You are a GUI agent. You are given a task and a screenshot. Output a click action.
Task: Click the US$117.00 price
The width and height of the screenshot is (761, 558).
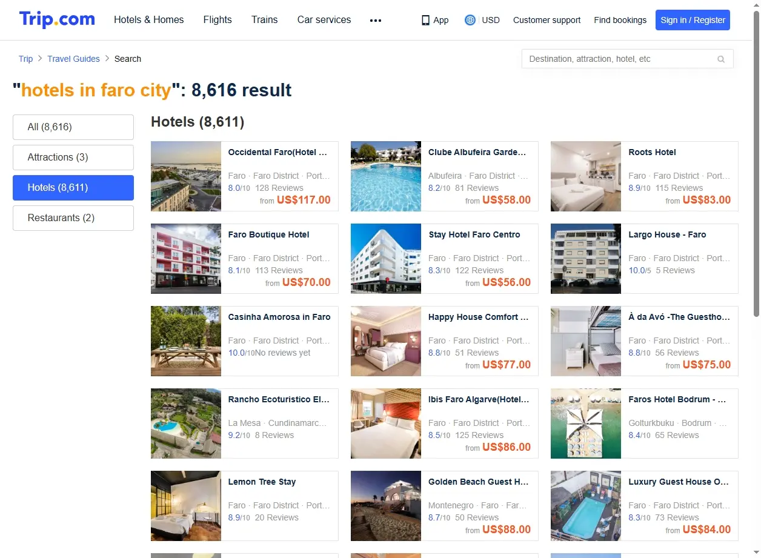(x=304, y=200)
